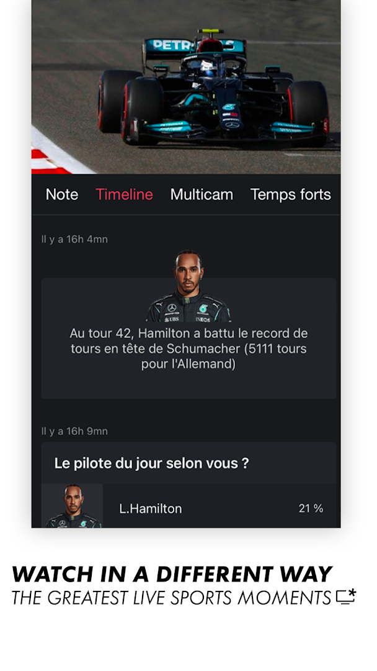Click the screen icon beside the bottom tagline
The height and width of the screenshot is (671, 377).
[344, 598]
